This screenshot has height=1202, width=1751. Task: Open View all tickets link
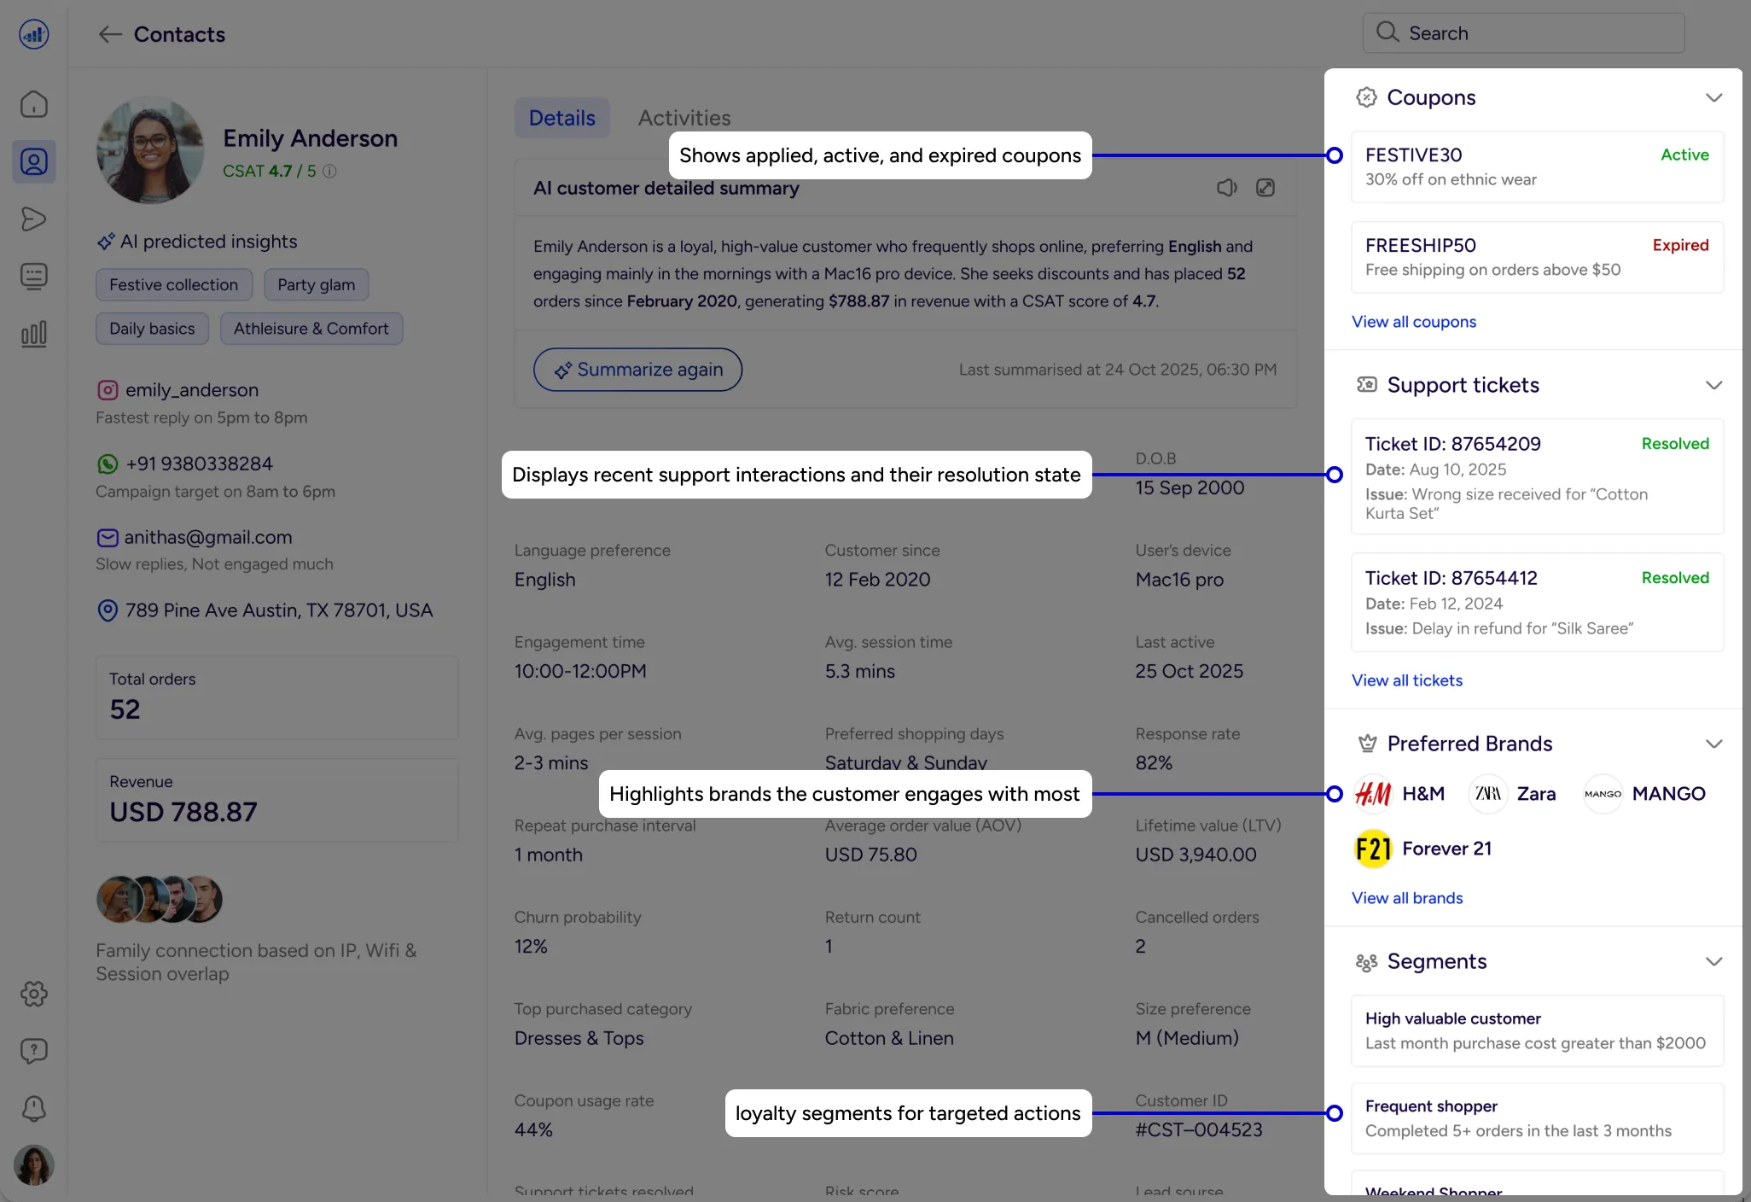pos(1406,680)
